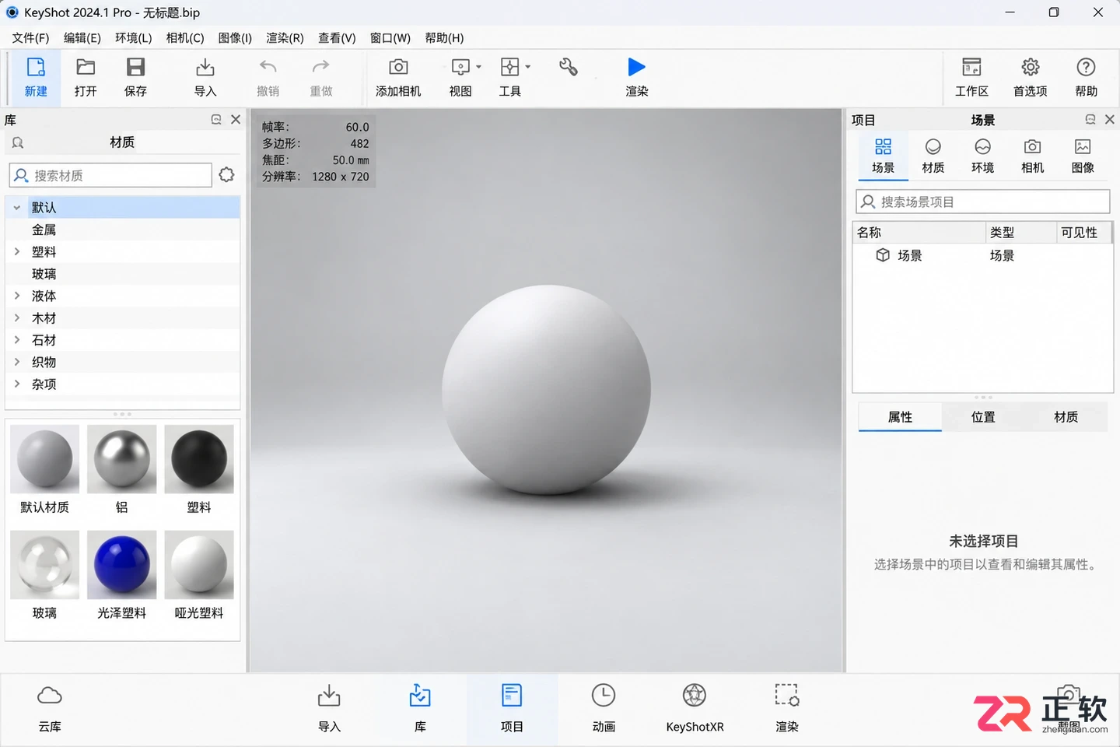Close the 库 library panel
This screenshot has height=747, width=1120.
click(x=236, y=120)
